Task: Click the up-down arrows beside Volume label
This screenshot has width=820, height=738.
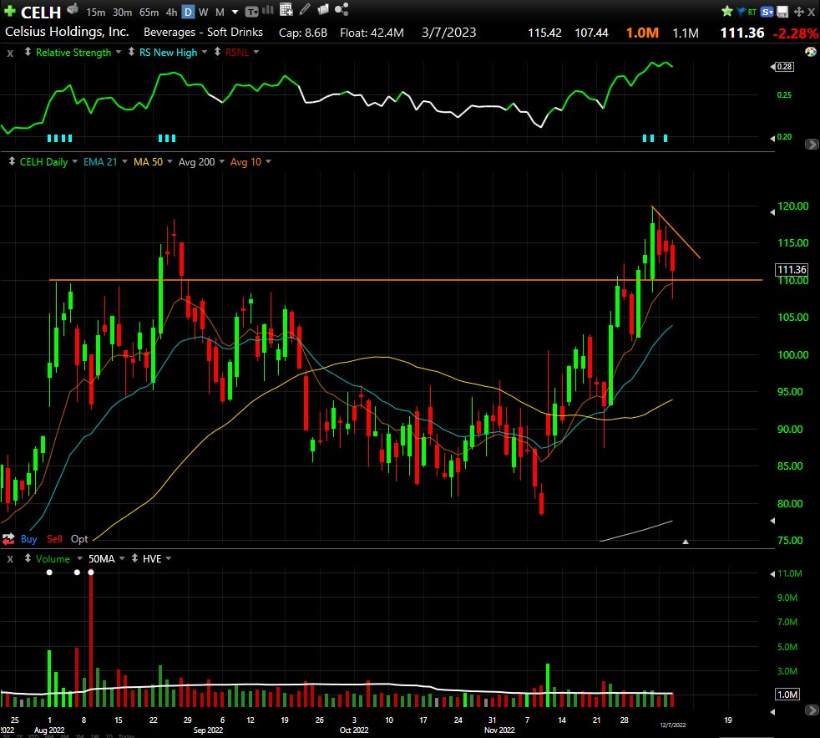Action: point(28,558)
